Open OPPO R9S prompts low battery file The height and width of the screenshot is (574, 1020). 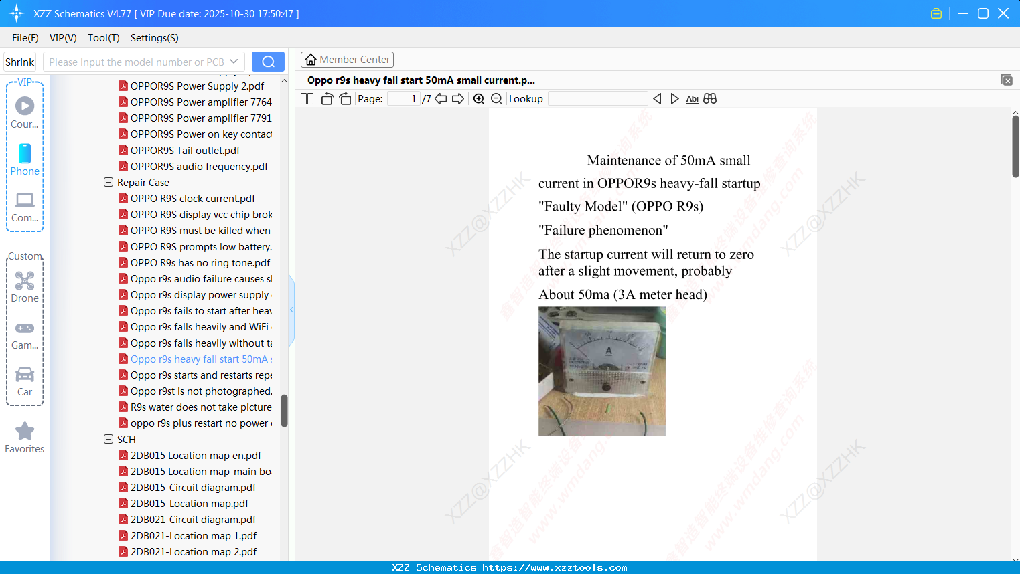pyautogui.click(x=196, y=246)
